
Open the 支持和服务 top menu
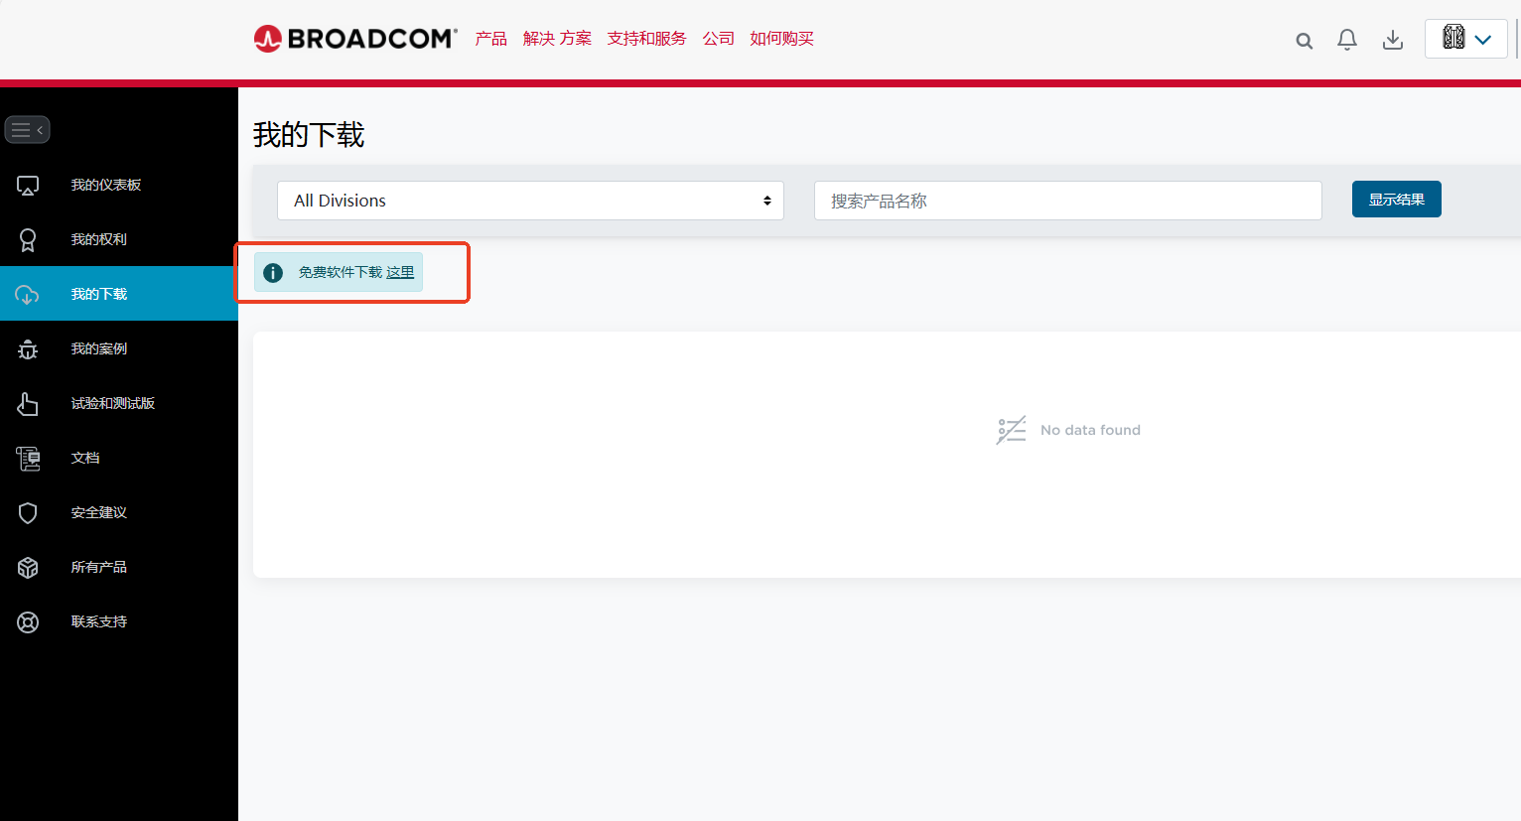click(647, 39)
